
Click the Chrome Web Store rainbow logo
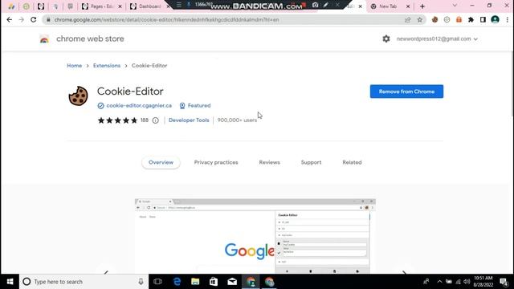tap(44, 39)
